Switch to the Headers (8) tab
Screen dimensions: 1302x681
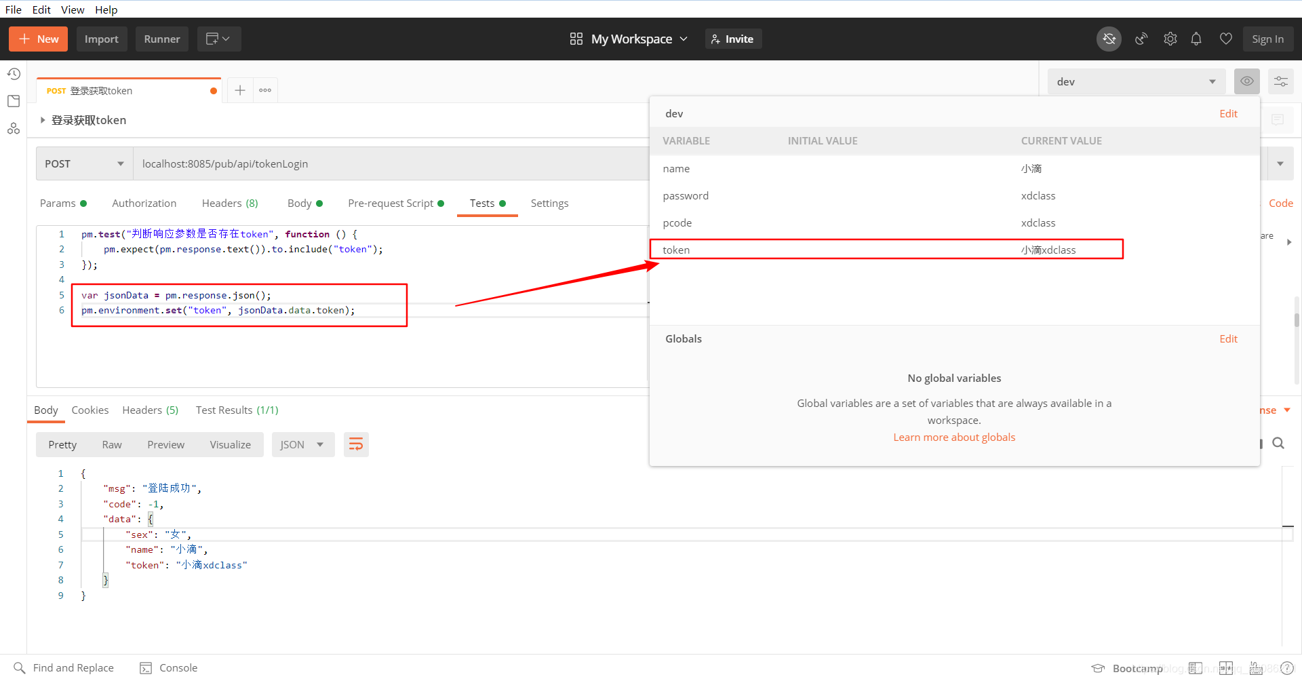pos(230,203)
